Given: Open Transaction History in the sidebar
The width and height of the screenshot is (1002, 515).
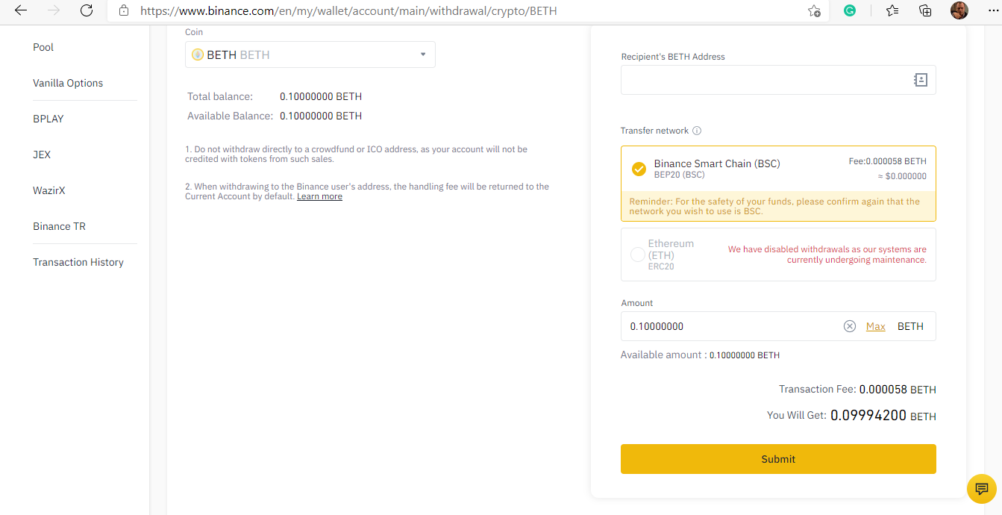Looking at the screenshot, I should pyautogui.click(x=78, y=262).
